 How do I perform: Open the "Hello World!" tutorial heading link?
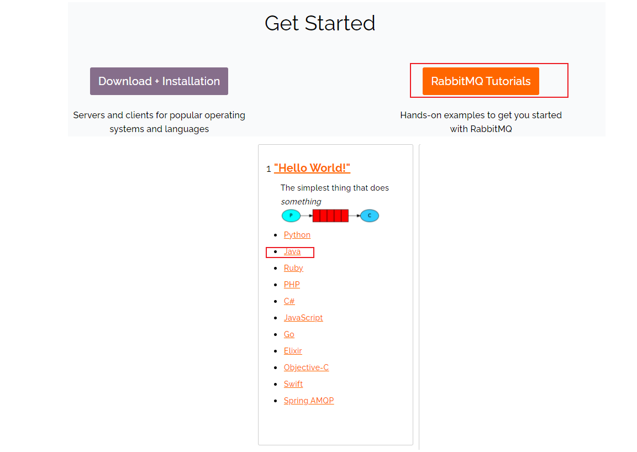pyautogui.click(x=312, y=168)
